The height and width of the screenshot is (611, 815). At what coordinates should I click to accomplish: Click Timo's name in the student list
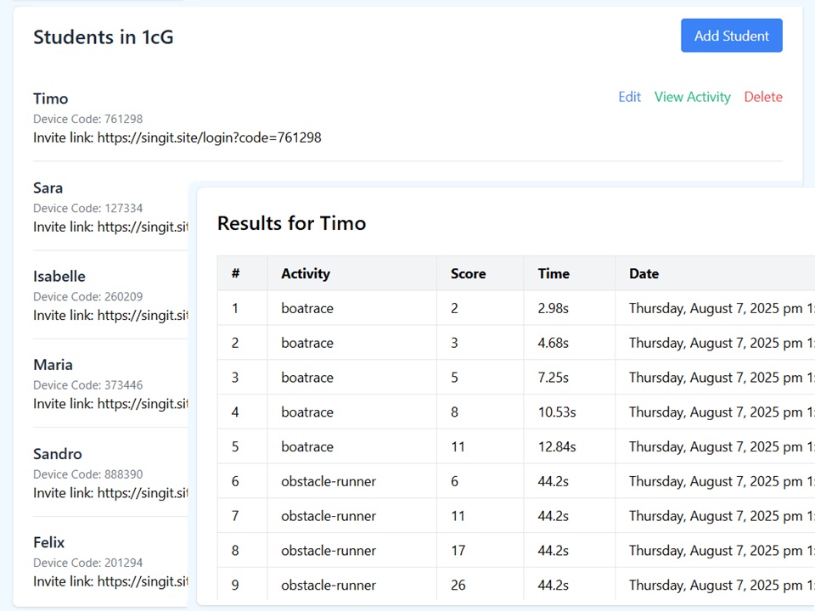tap(50, 98)
